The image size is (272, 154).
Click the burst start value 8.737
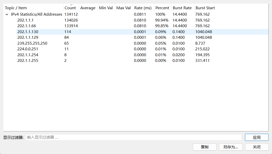coord(200,43)
